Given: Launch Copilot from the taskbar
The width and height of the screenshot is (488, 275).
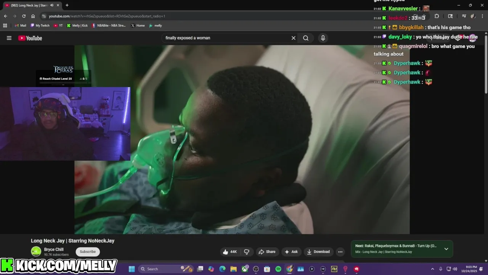Looking at the screenshot, I should click(211, 269).
